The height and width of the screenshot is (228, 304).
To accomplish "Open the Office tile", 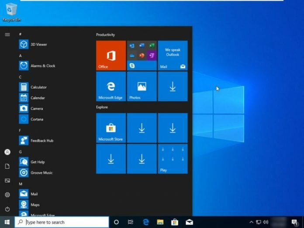I will click(111, 55).
